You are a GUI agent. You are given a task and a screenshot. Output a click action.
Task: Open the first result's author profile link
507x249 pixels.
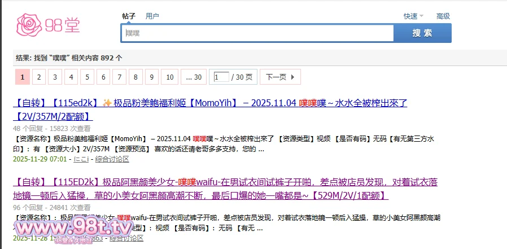click(x=81, y=159)
